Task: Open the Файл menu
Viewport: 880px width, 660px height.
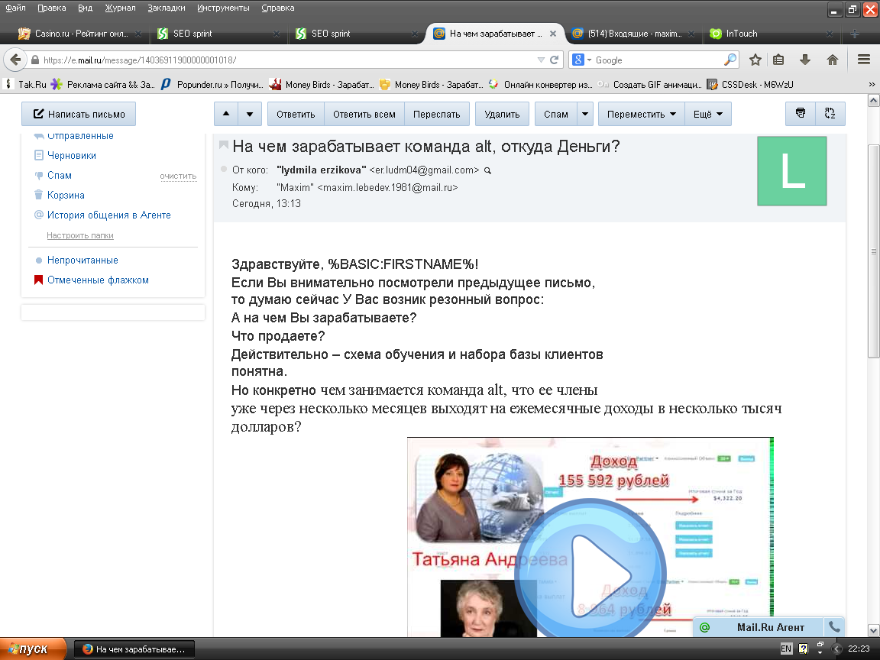Action: (x=16, y=8)
